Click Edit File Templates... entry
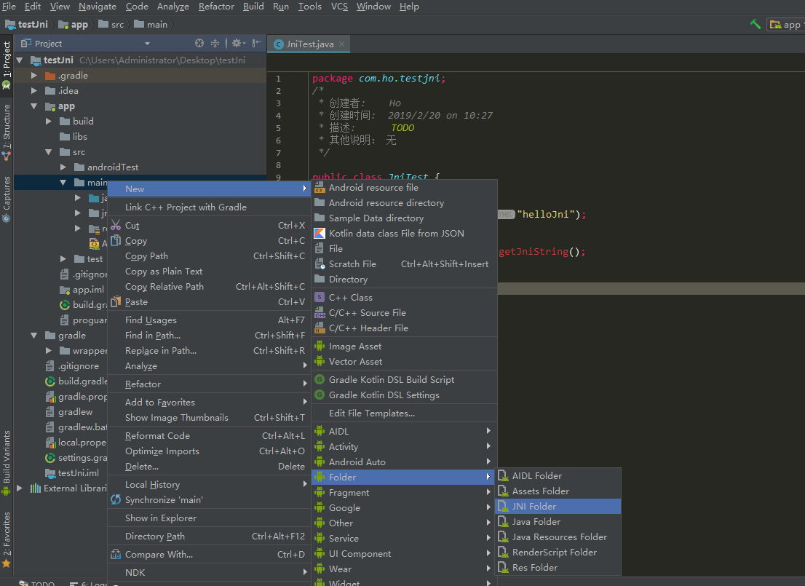Viewport: 805px width, 586px height. (x=404, y=413)
